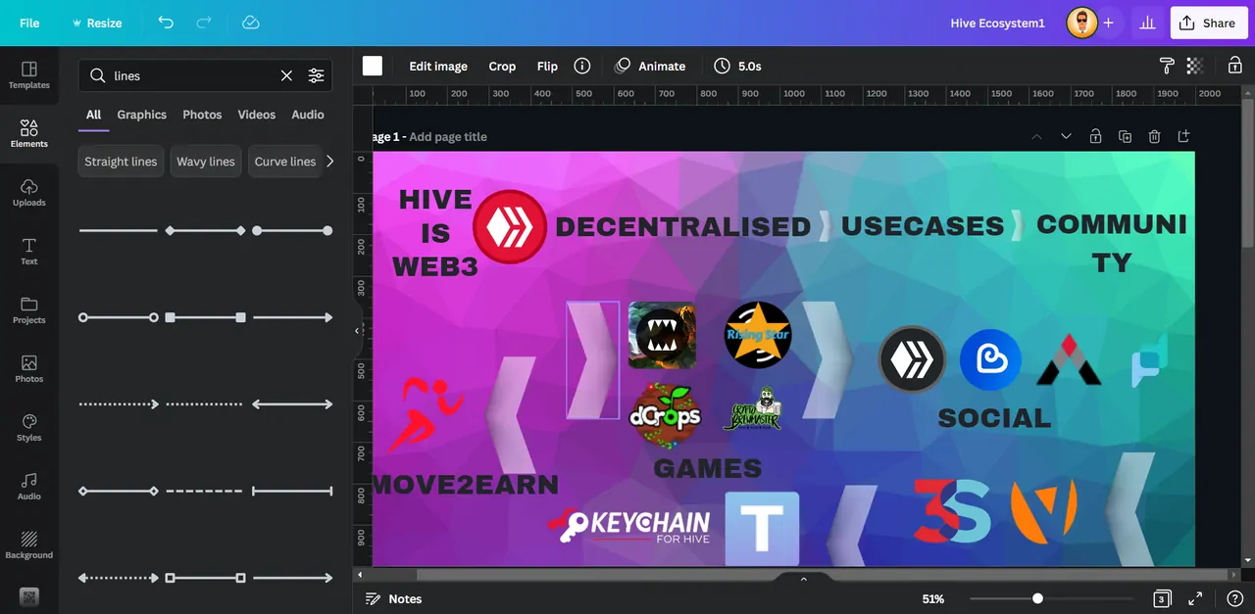
Task: Click Edit image button
Action: click(438, 66)
